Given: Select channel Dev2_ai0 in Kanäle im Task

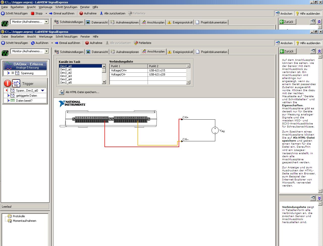Looking at the screenshot, I should (80, 66).
